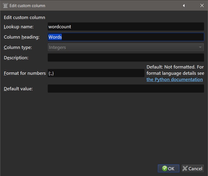This screenshot has height=176, width=208.
Task: Focus the Default value input box
Action: tap(126, 89)
